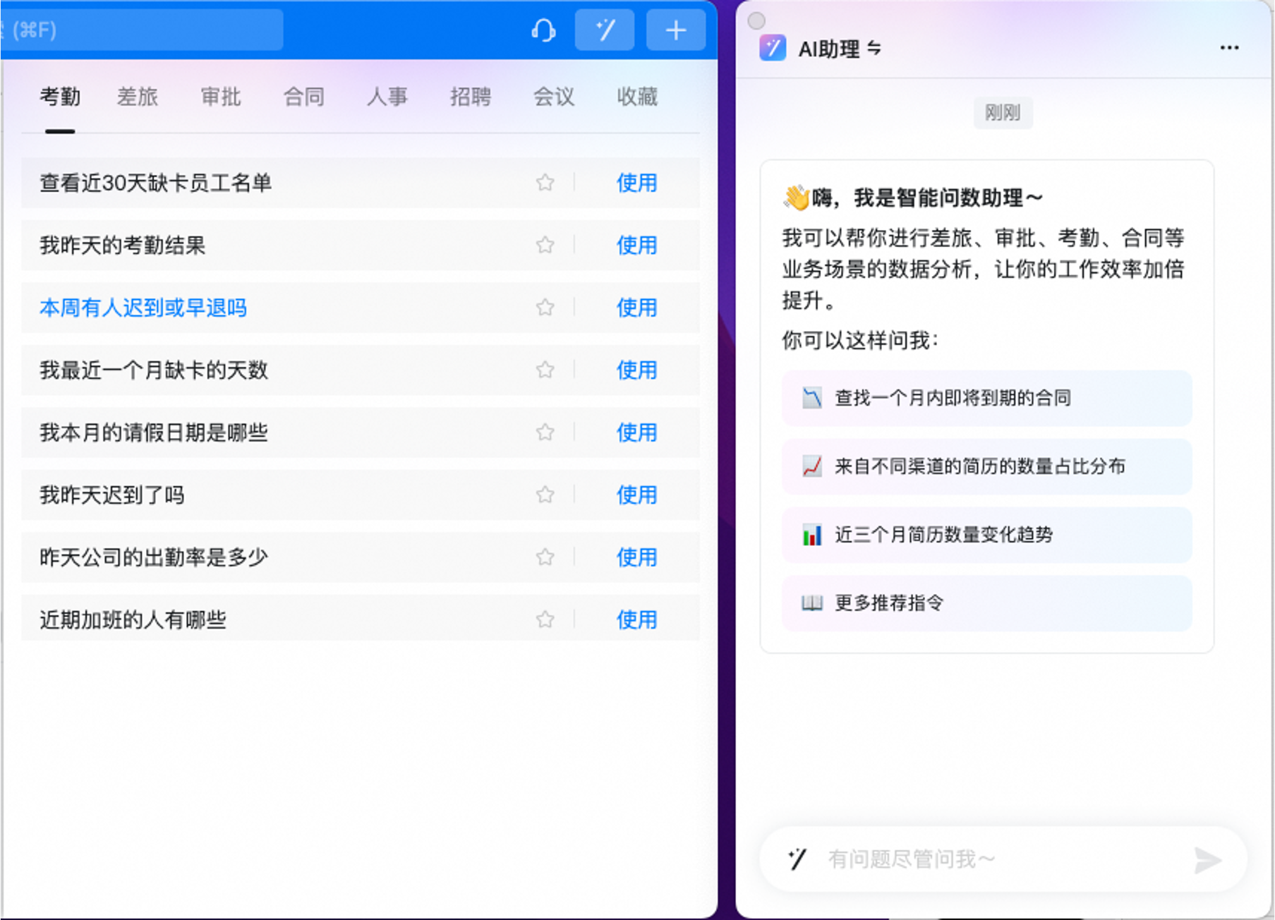Select the text 昨天公司的出勤率是多少

pos(154,557)
